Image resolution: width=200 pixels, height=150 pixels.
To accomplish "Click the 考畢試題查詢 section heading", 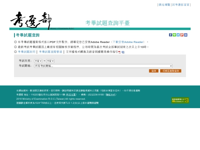I will tap(27, 35).
